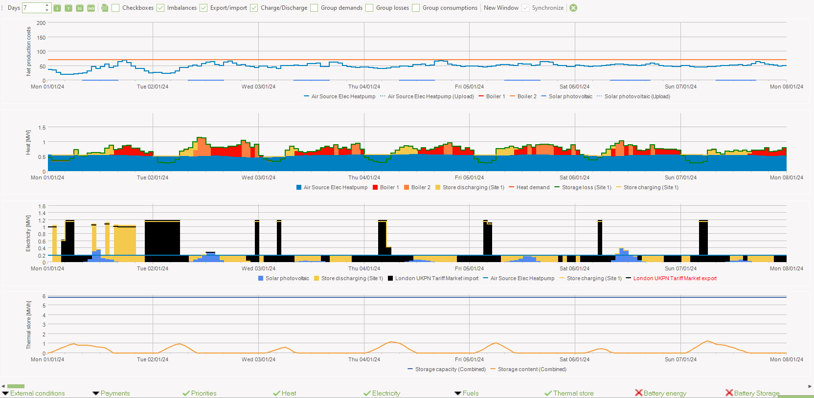Click Store charging (Site 1) in heat legend
Viewport: 814px width, 398px height.
[x=647, y=187]
